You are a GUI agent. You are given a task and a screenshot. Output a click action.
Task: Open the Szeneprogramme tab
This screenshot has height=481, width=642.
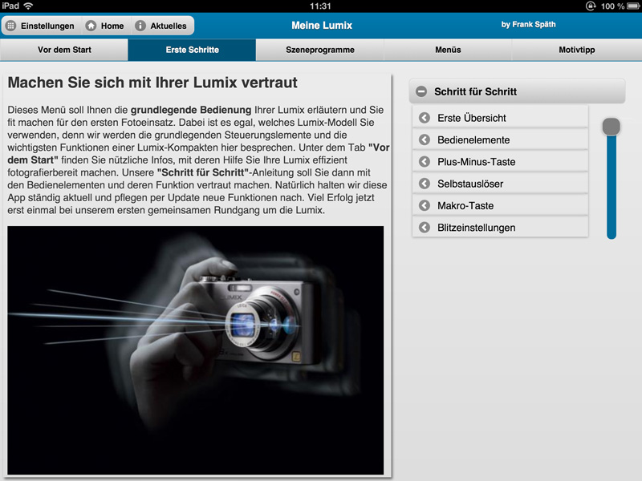(319, 50)
